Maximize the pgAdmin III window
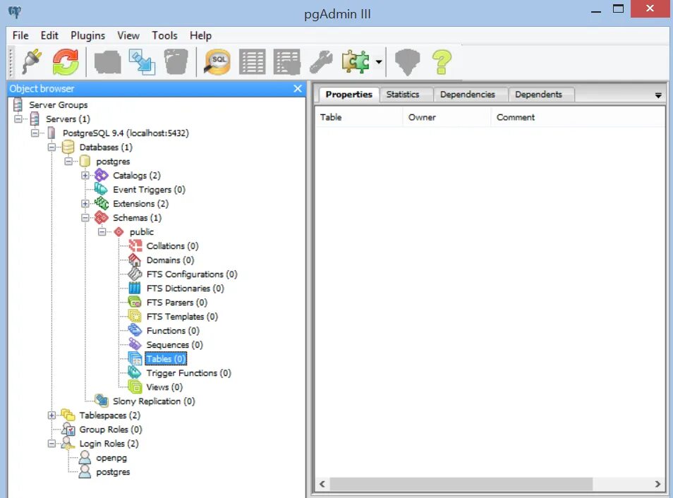This screenshot has height=498, width=673. (618, 9)
